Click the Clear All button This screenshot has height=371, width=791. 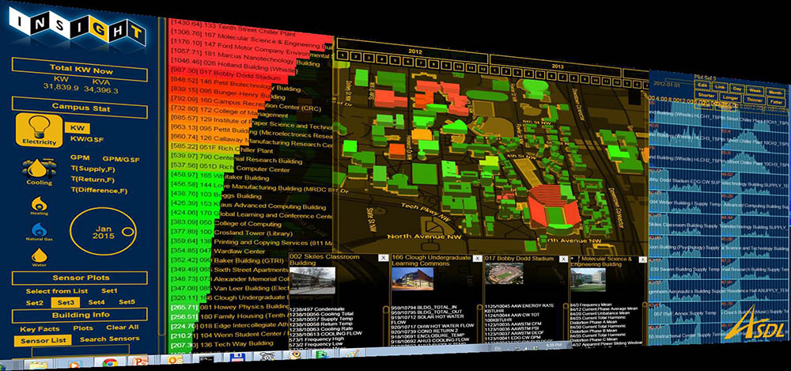[122, 327]
